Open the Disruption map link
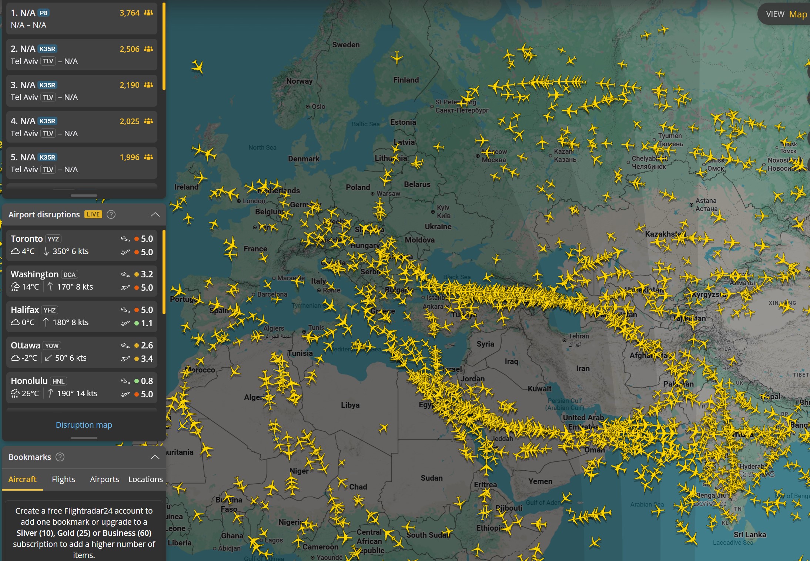Screen dimensions: 810x561 click(x=84, y=425)
